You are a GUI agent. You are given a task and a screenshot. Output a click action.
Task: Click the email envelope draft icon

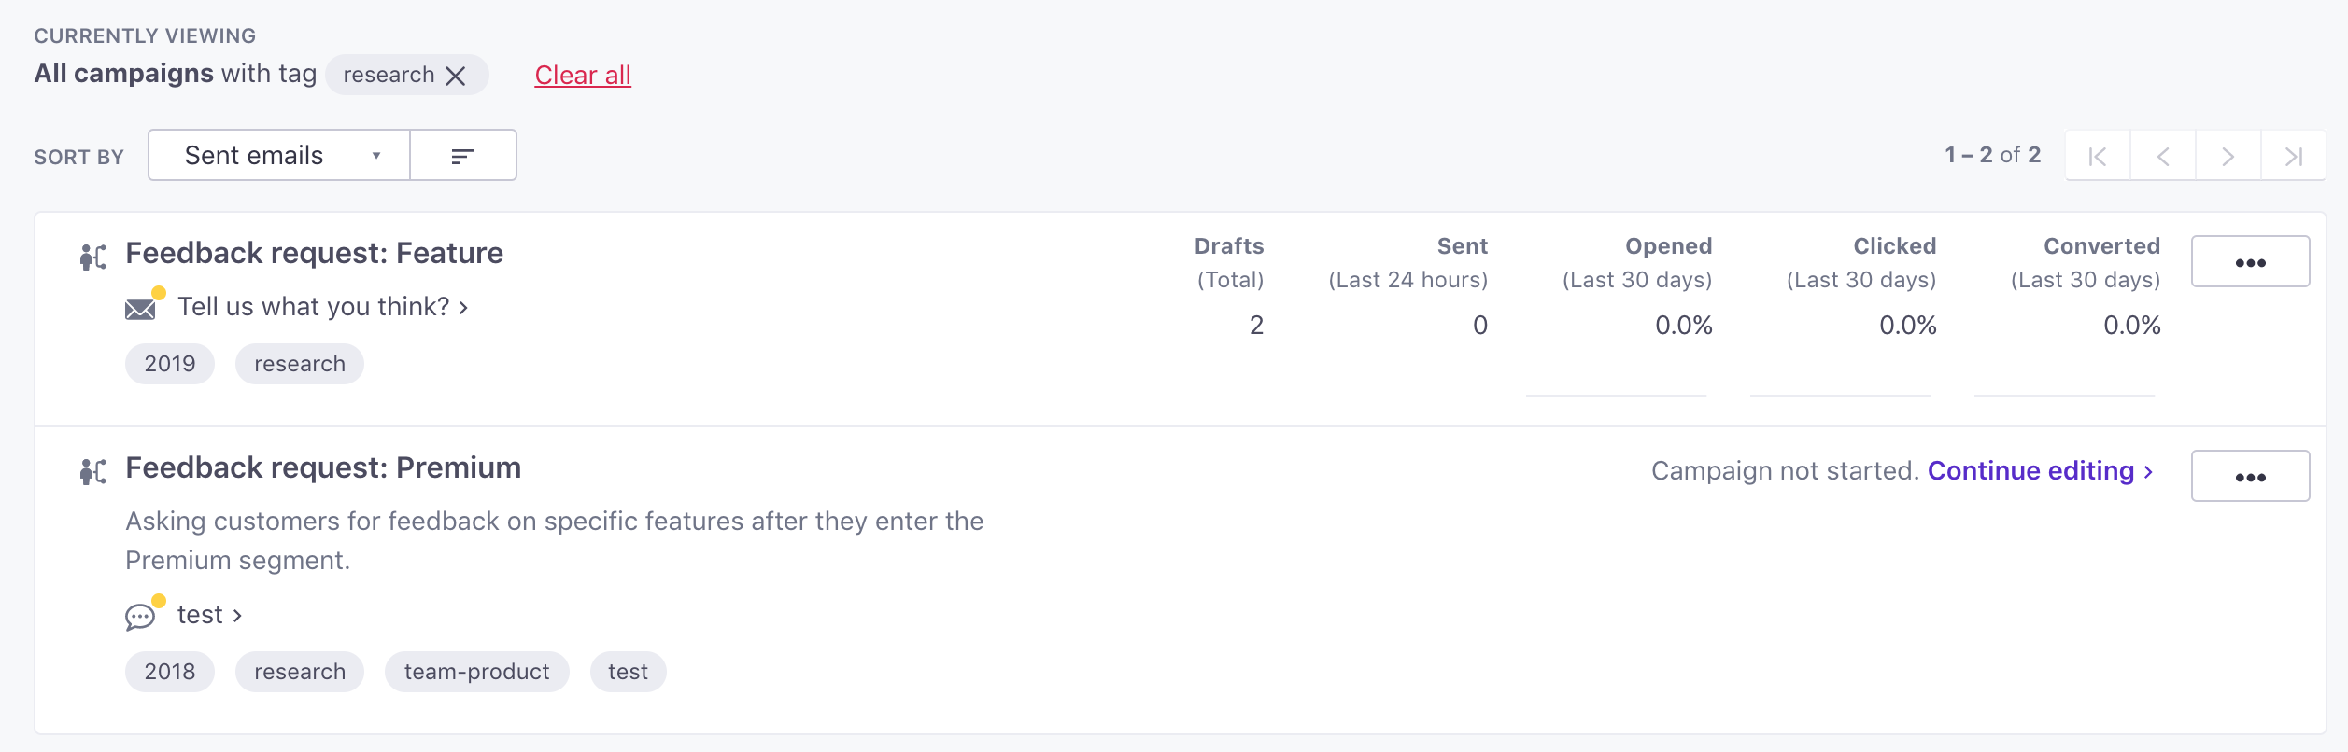[141, 309]
